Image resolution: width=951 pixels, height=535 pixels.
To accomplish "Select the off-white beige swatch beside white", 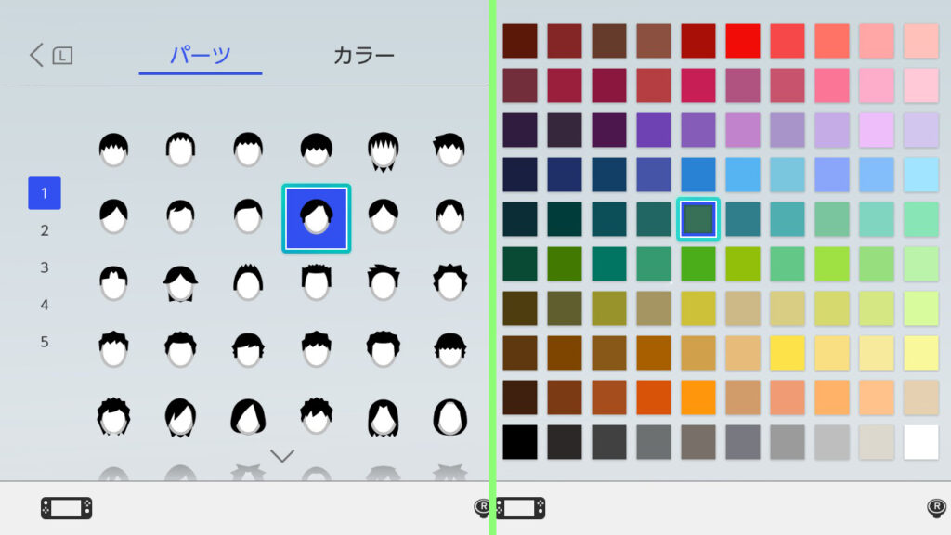I will (x=877, y=442).
